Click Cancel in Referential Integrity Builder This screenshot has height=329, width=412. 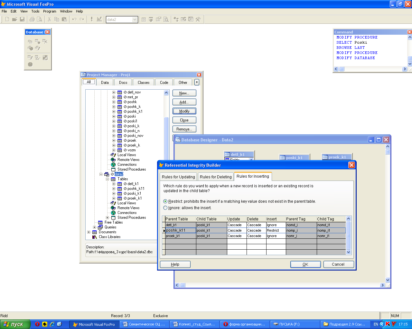[x=338, y=264]
